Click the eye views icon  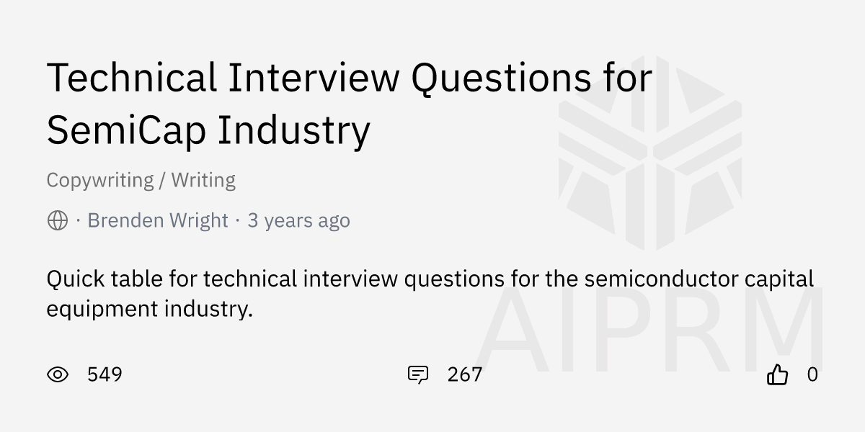click(x=58, y=374)
